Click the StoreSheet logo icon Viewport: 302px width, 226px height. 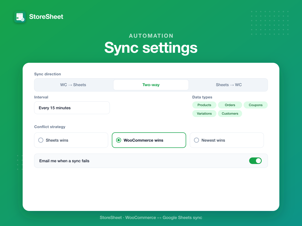click(20, 17)
